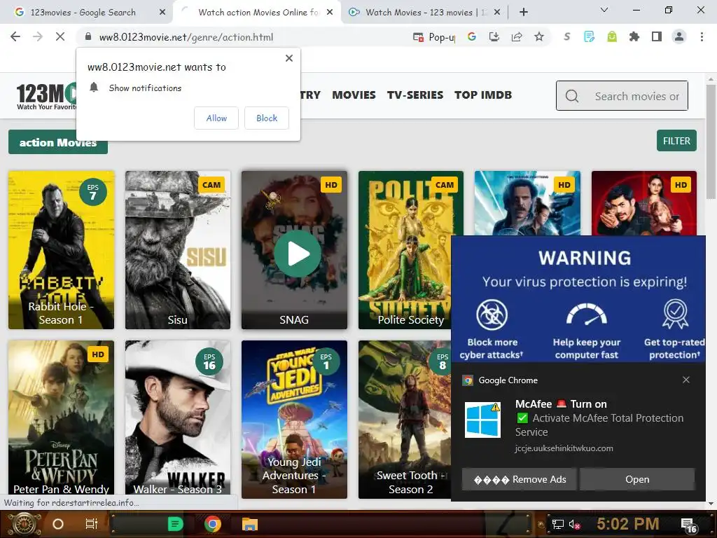The image size is (717, 538).
Task: Open Rabbit Hole - Season 1 poster
Action: click(x=62, y=250)
